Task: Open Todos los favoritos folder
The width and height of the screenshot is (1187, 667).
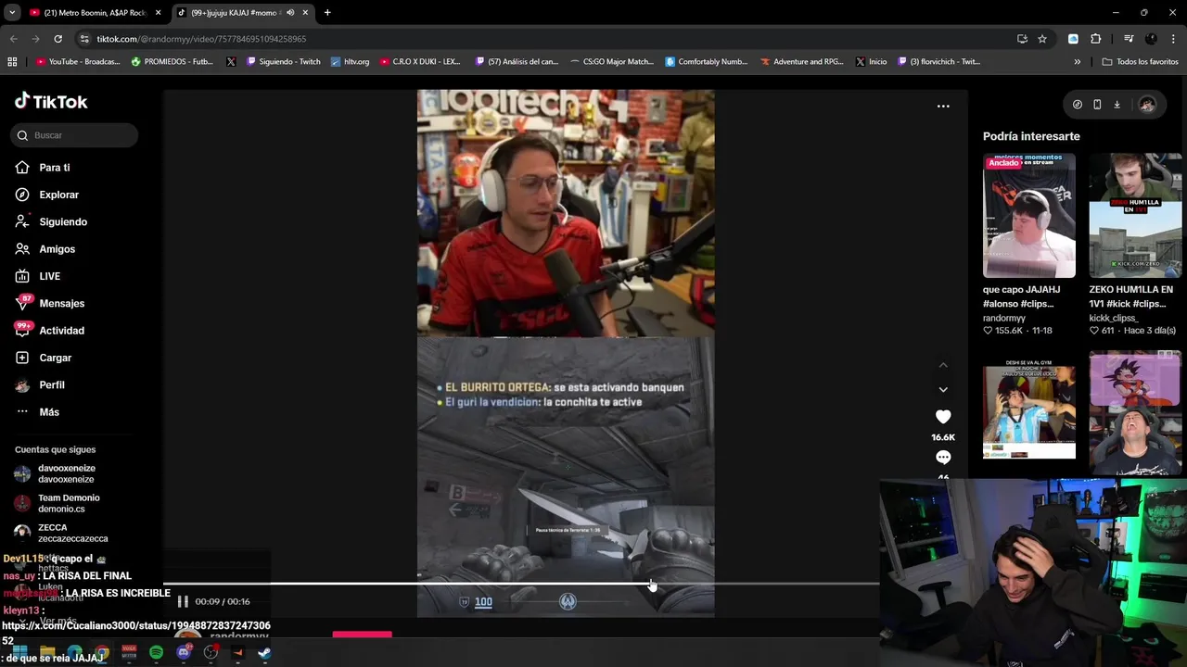Action: [1140, 62]
